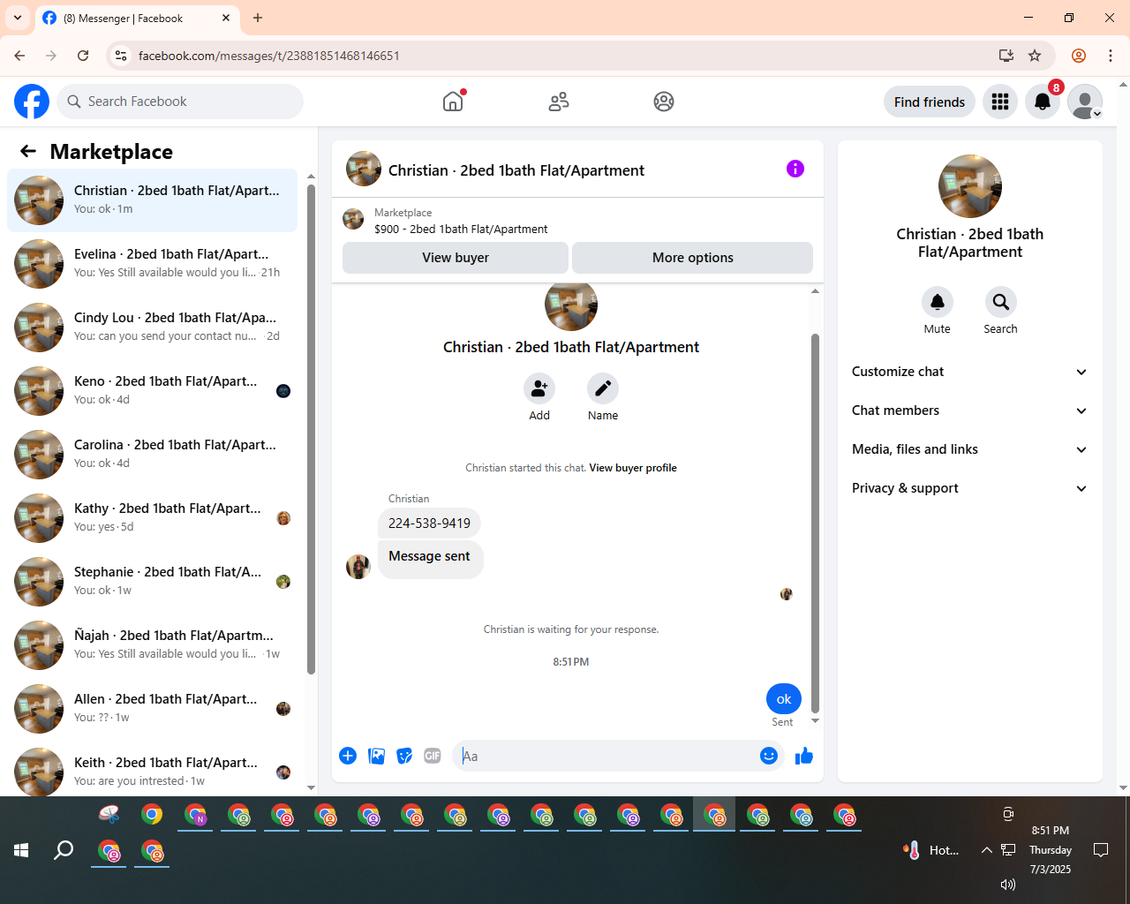Expand Chat members section
1130x904 pixels.
tap(970, 411)
